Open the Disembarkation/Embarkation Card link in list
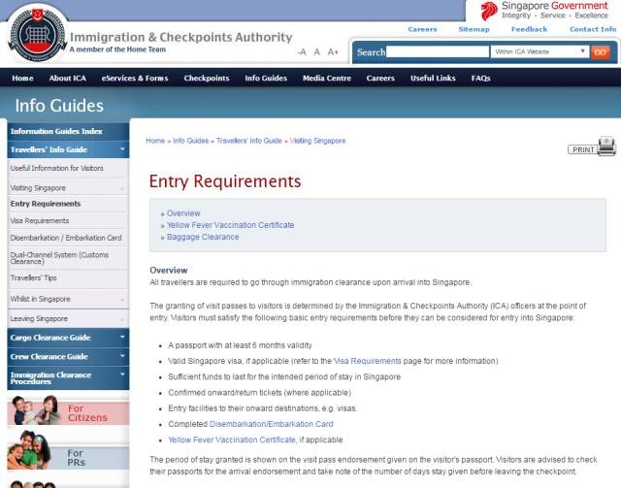The width and height of the screenshot is (621, 488). point(271,424)
